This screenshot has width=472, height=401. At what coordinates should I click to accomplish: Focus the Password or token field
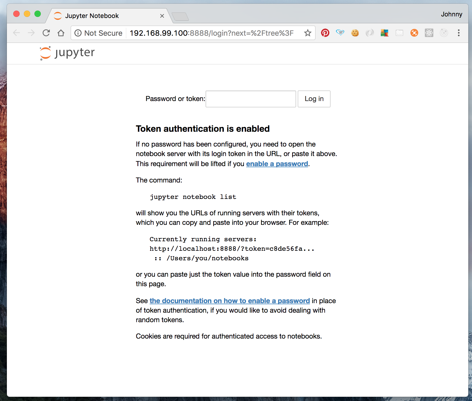click(251, 99)
